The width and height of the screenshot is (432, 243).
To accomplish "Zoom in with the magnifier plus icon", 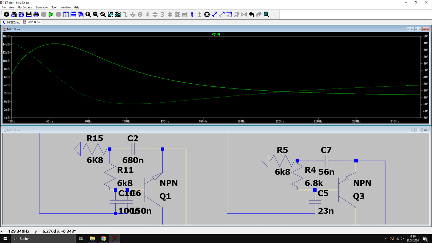I will pyautogui.click(x=88, y=15).
